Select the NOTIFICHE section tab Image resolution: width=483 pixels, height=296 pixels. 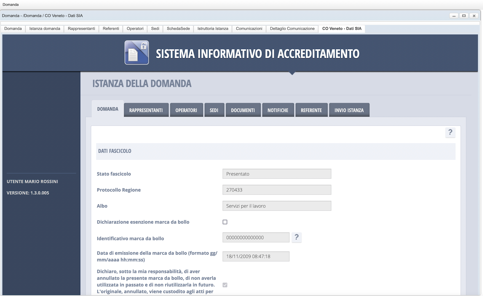(x=278, y=110)
